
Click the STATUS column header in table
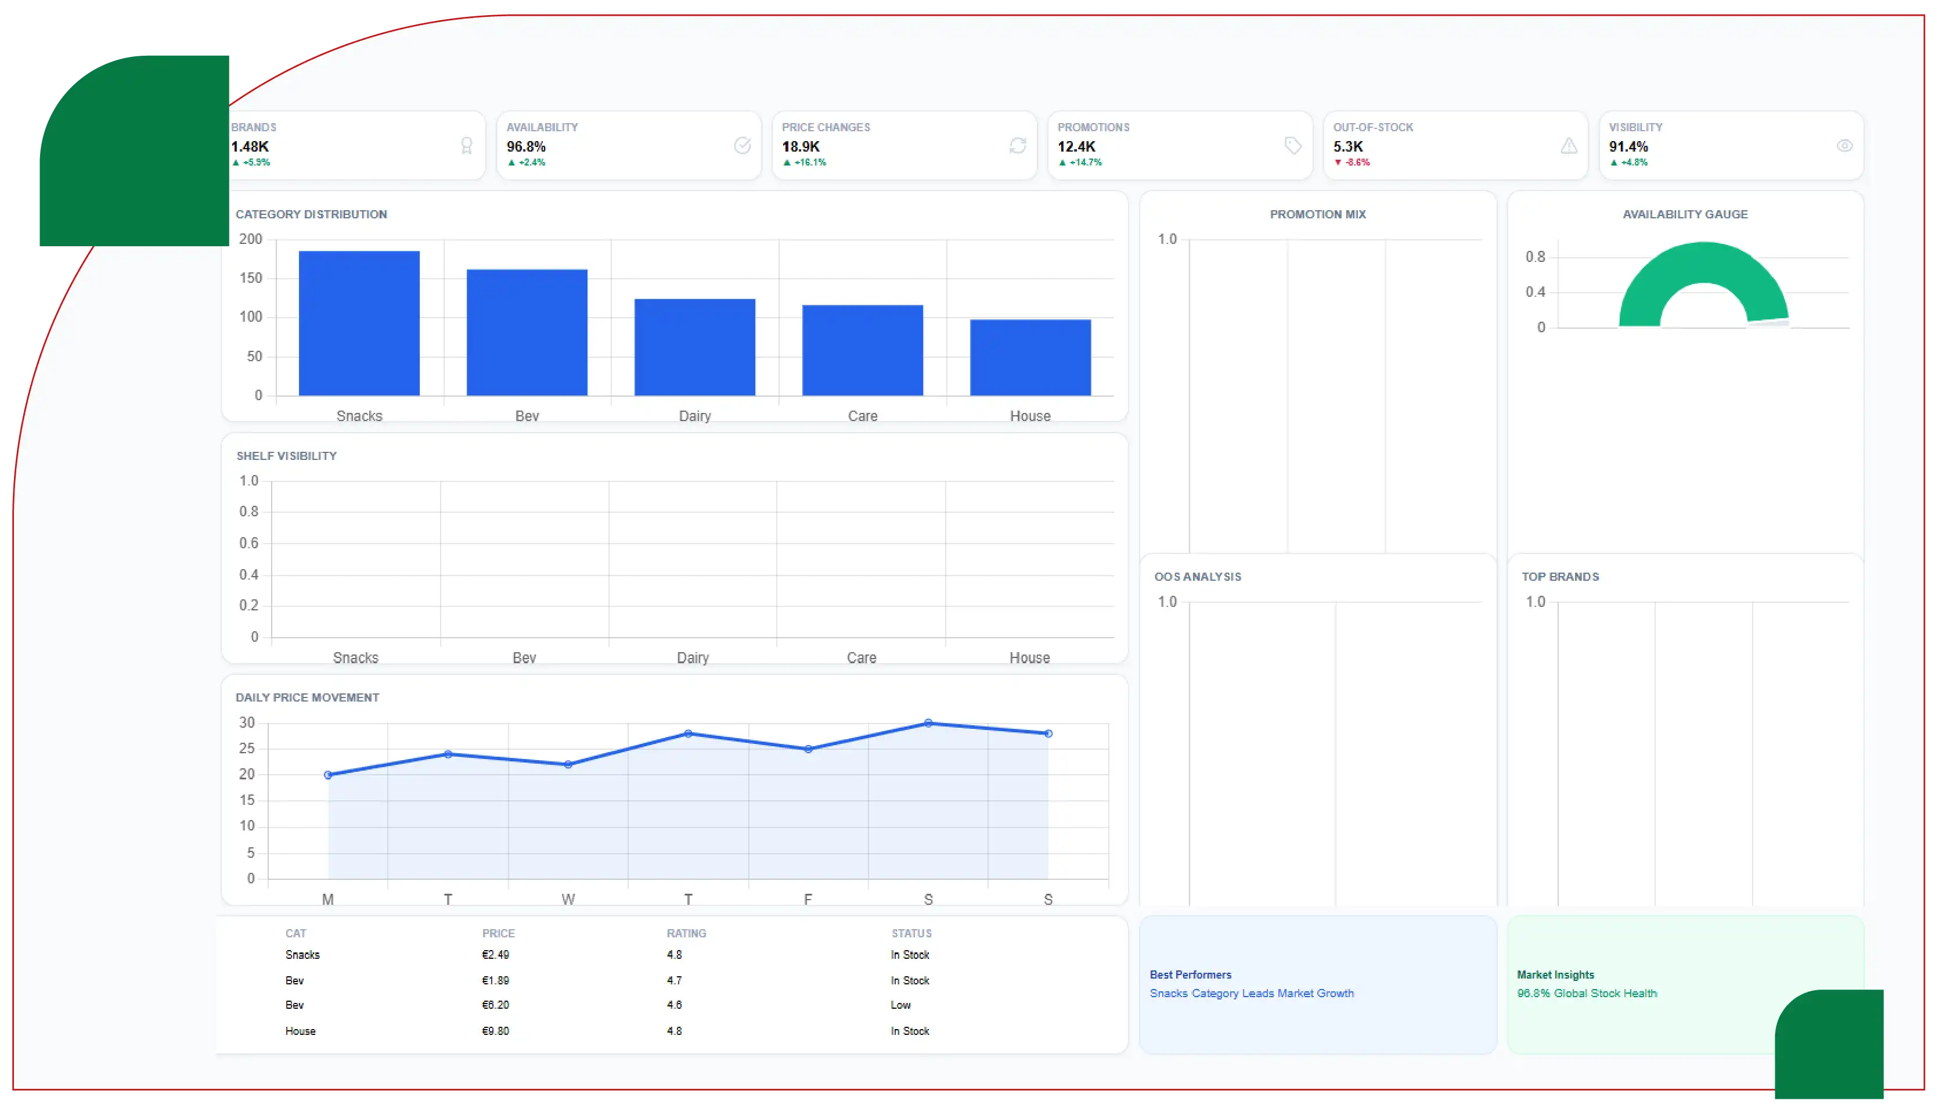(x=911, y=933)
